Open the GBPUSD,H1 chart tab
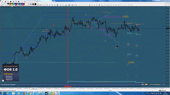 [x=12, y=89]
